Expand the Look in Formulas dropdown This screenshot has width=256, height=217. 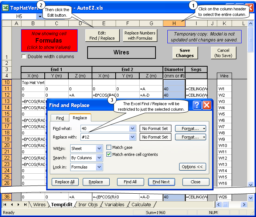99,167
